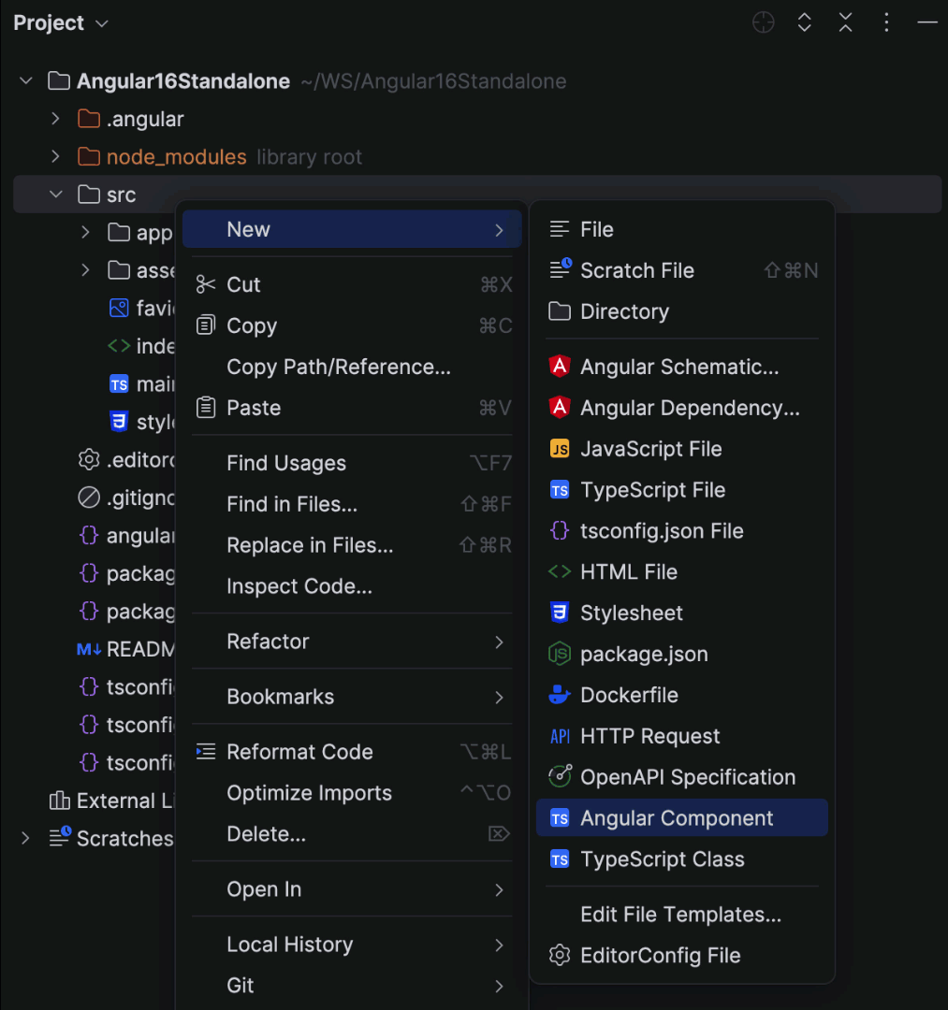Collapse the src folder

(54, 194)
